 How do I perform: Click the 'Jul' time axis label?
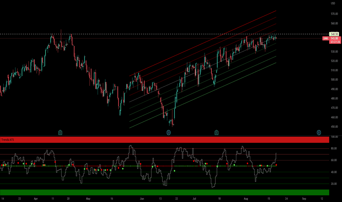[x=194, y=199]
